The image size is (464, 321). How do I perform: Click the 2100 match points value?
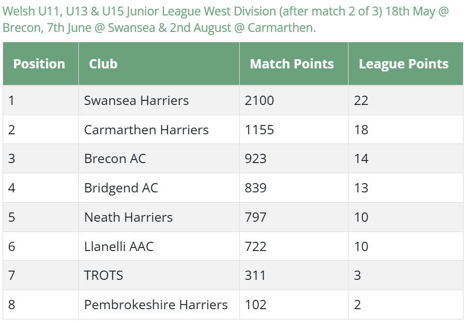pyautogui.click(x=259, y=100)
